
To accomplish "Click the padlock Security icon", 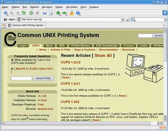I will [x=72, y=13].
